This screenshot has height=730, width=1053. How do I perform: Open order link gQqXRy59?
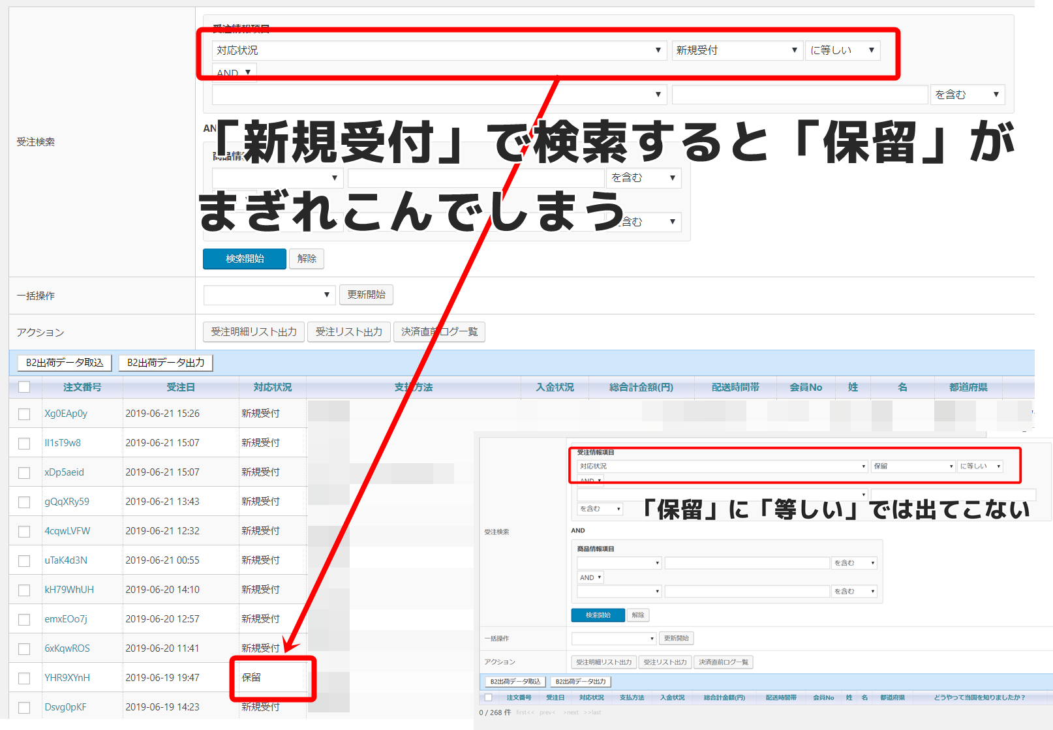[x=67, y=502]
